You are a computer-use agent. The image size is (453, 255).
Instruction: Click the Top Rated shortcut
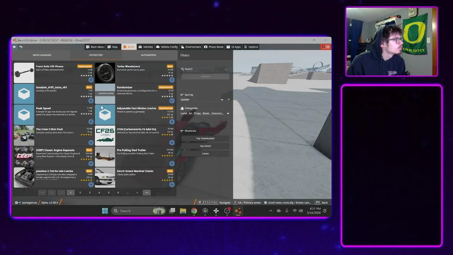click(205, 146)
